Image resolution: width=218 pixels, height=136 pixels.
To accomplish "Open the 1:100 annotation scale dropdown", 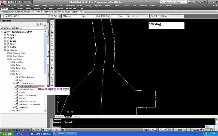I will [x=180, y=130].
